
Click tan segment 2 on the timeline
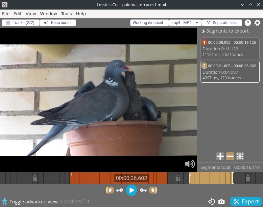click(211, 178)
